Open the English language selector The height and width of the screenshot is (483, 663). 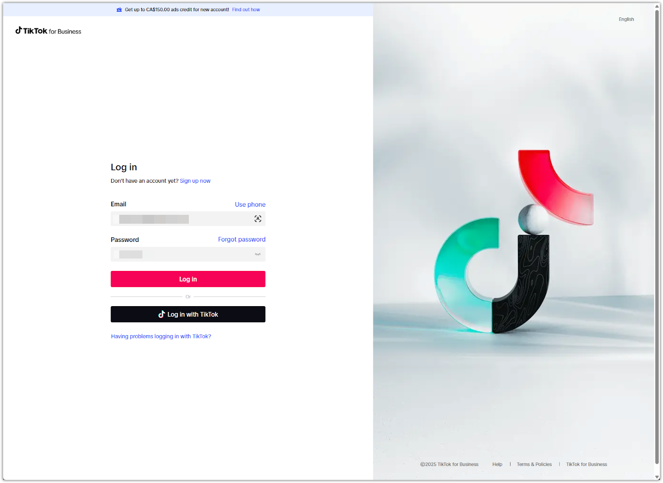click(x=626, y=19)
